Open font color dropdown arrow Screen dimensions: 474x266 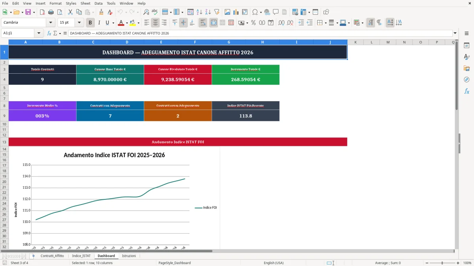[x=126, y=23]
